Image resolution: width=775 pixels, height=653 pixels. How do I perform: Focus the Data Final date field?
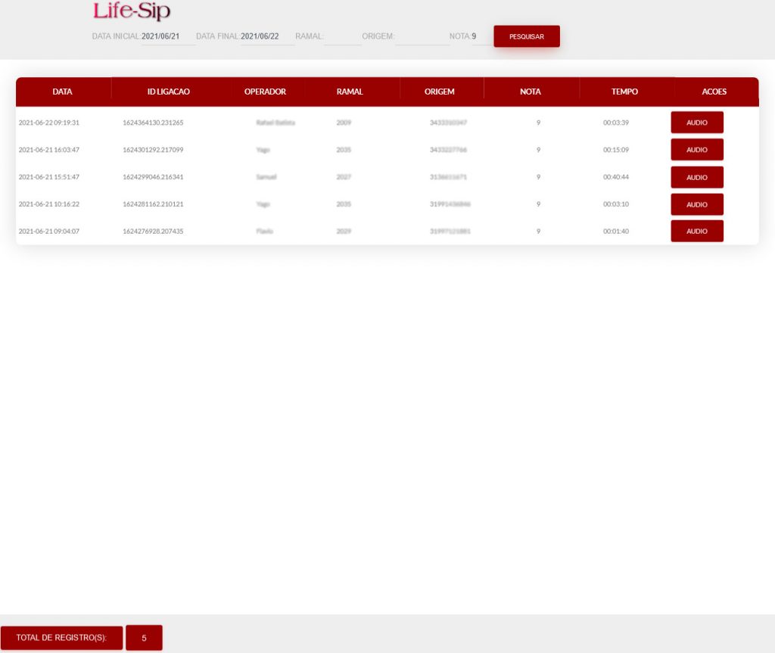(267, 36)
